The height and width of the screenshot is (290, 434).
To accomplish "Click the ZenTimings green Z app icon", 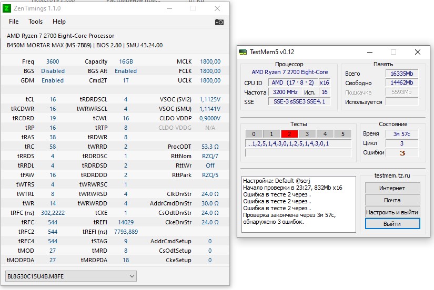I will tap(7, 8).
